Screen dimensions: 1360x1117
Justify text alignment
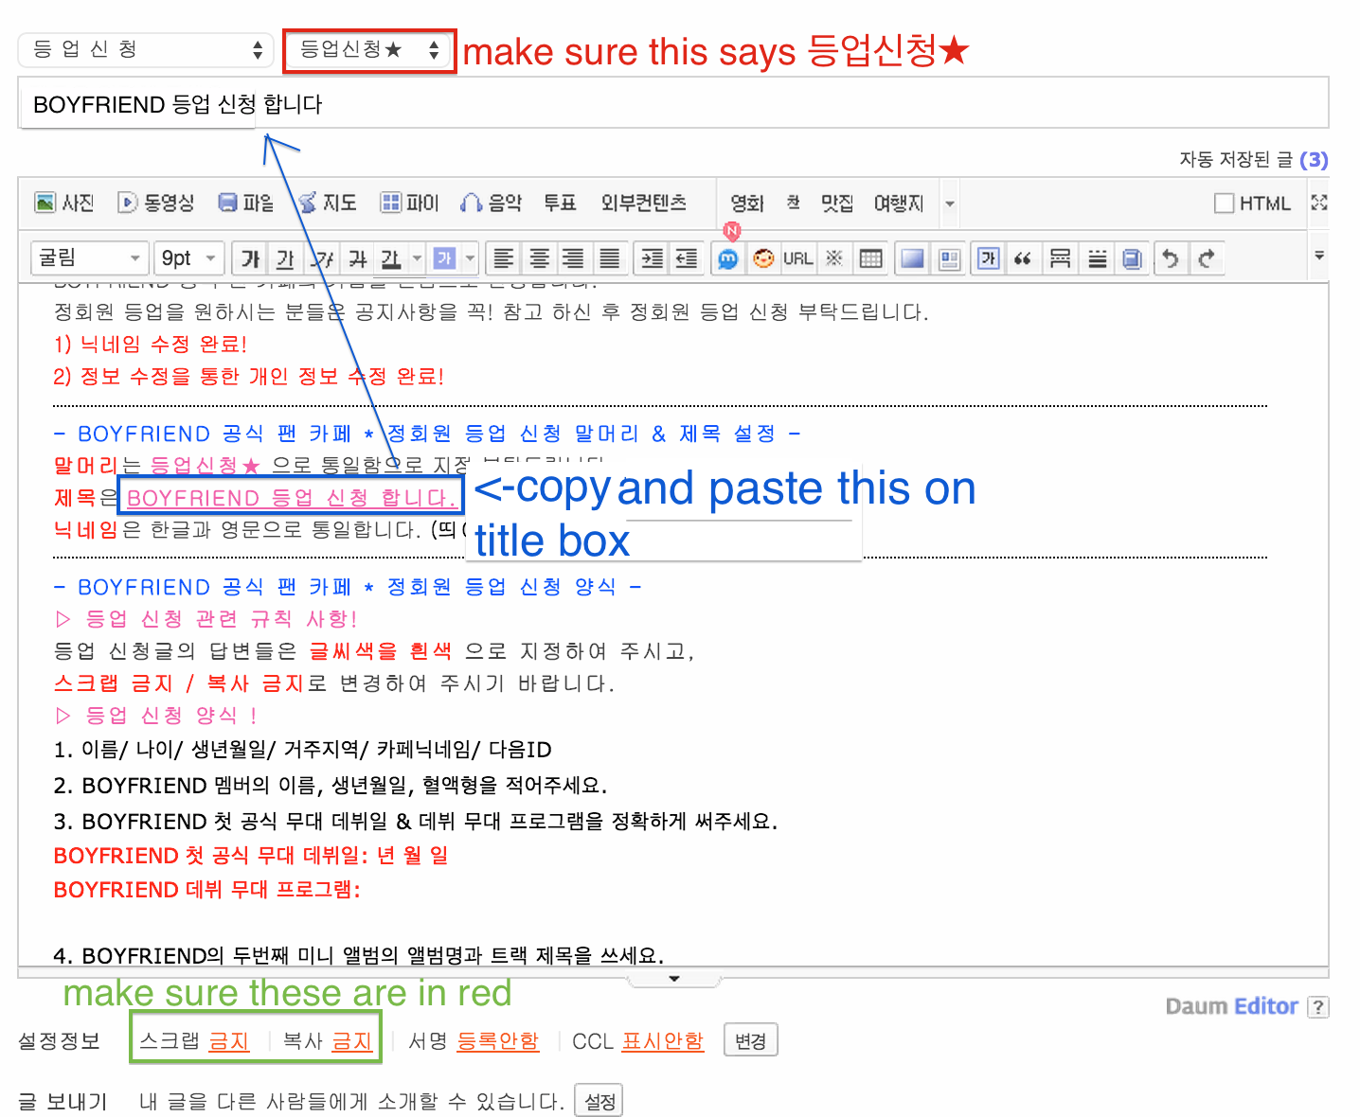point(610,258)
